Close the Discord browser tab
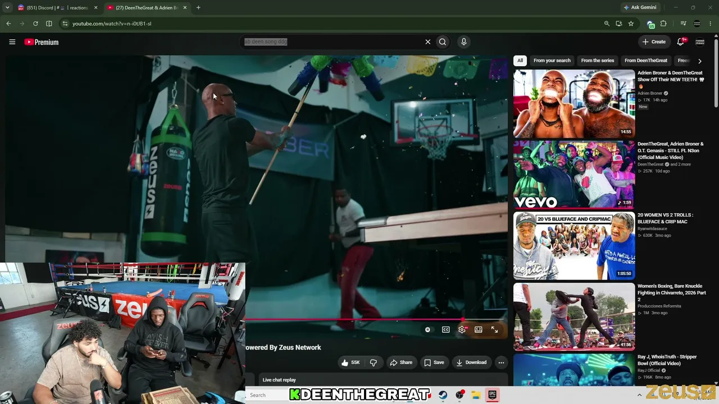Image resolution: width=719 pixels, height=404 pixels. point(95,8)
